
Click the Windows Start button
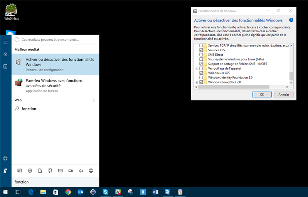pyautogui.click(x=5, y=192)
